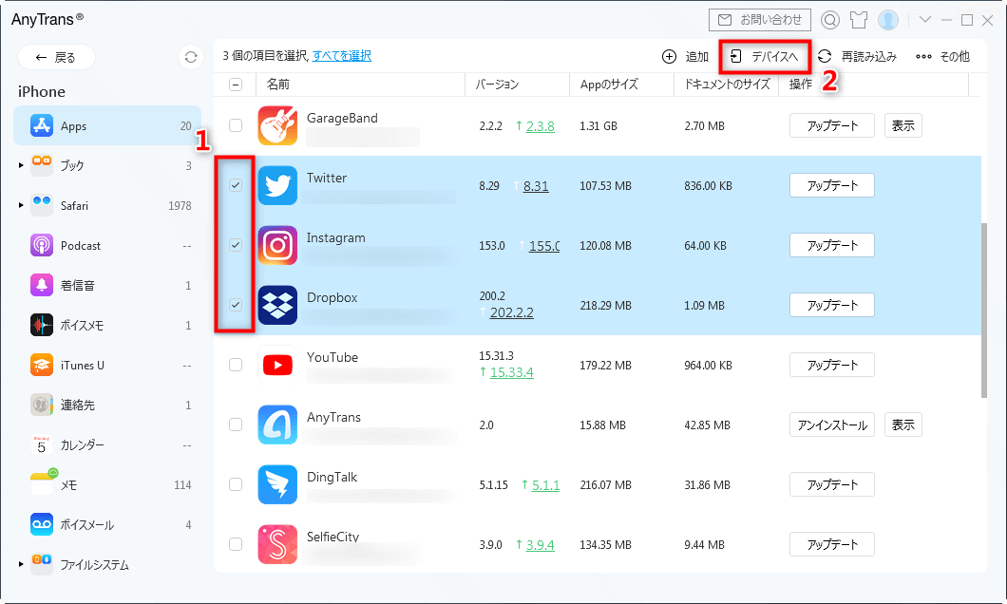Click the デバイスへ (To Device) button
Image resolution: width=1007 pixels, height=604 pixels.
[764, 57]
